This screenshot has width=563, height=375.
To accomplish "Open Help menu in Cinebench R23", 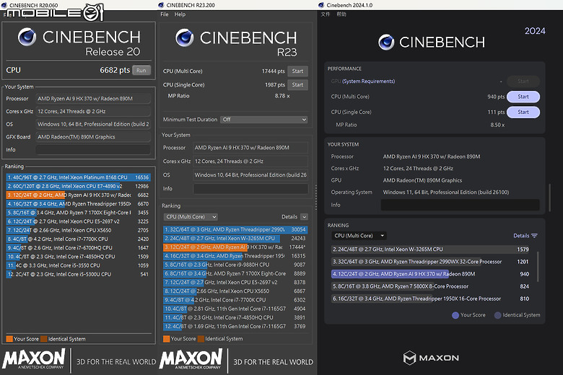I will [180, 14].
